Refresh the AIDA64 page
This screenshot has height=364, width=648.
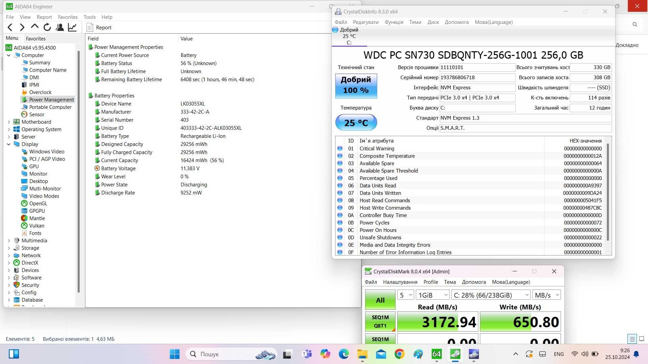[47, 27]
